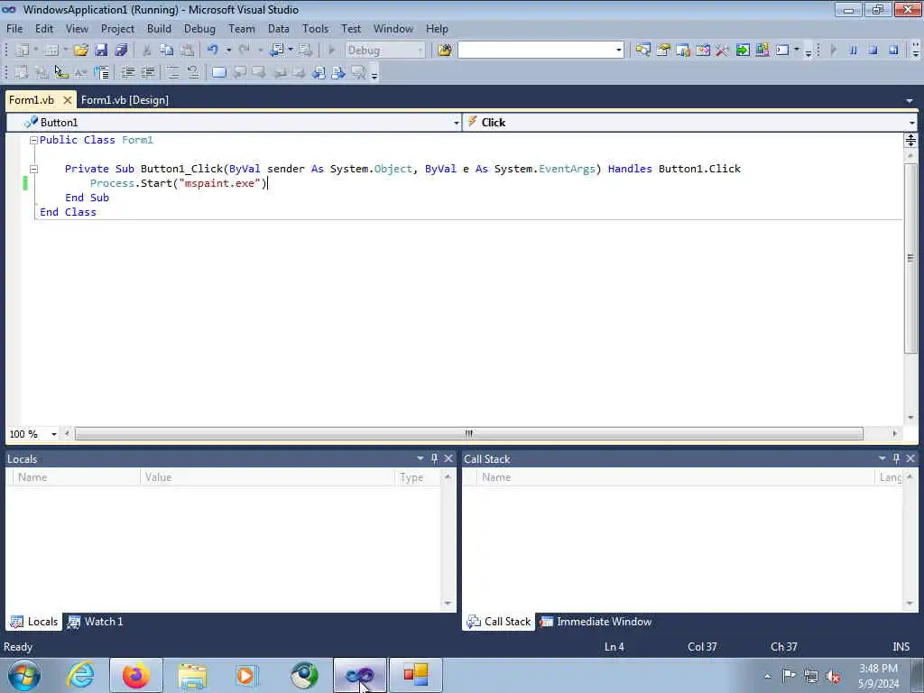Open the File menu
Viewport: 924px width, 693px height.
pos(14,29)
